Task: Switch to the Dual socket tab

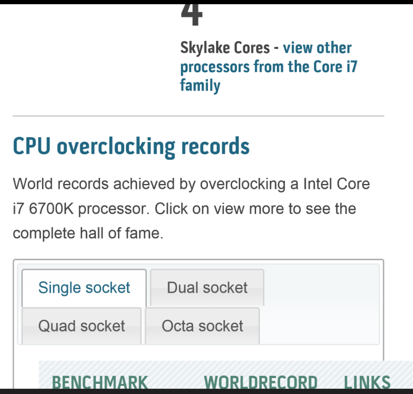Action: click(207, 288)
